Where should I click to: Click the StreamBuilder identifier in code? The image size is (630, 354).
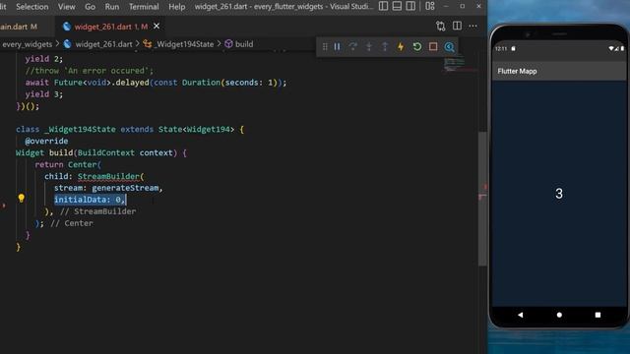pos(108,176)
